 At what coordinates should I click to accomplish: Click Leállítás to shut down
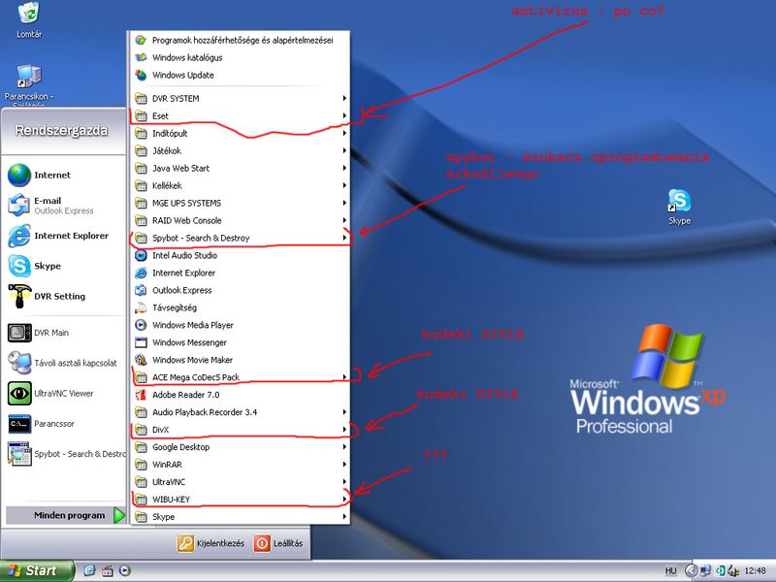[x=278, y=543]
